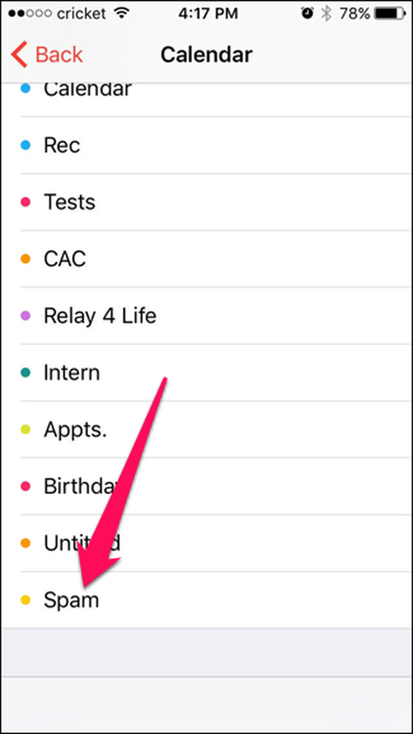Tap the Bluetooth status icon

pyautogui.click(x=326, y=14)
